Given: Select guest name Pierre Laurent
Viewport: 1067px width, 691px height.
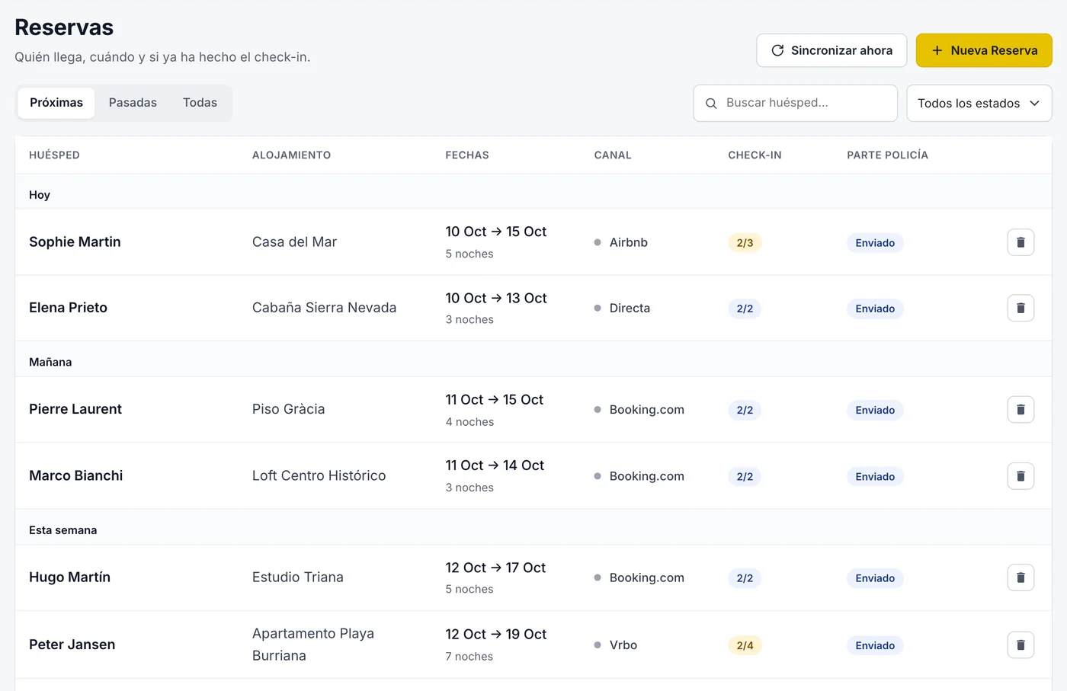Looking at the screenshot, I should tap(75, 409).
